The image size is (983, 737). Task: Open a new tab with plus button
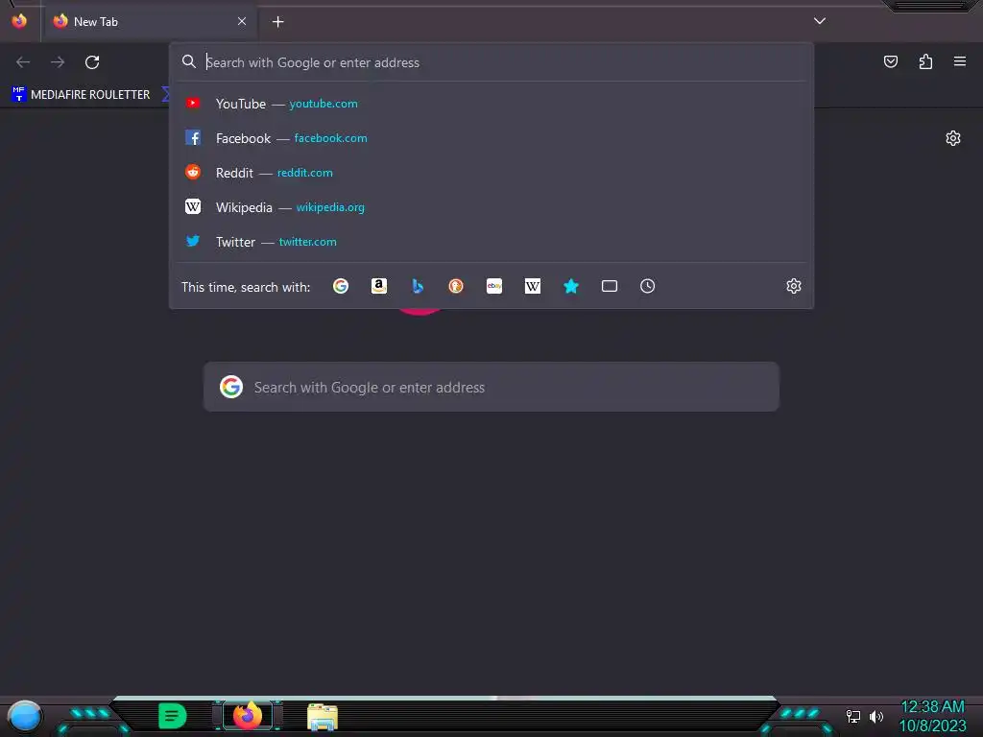pos(277,22)
